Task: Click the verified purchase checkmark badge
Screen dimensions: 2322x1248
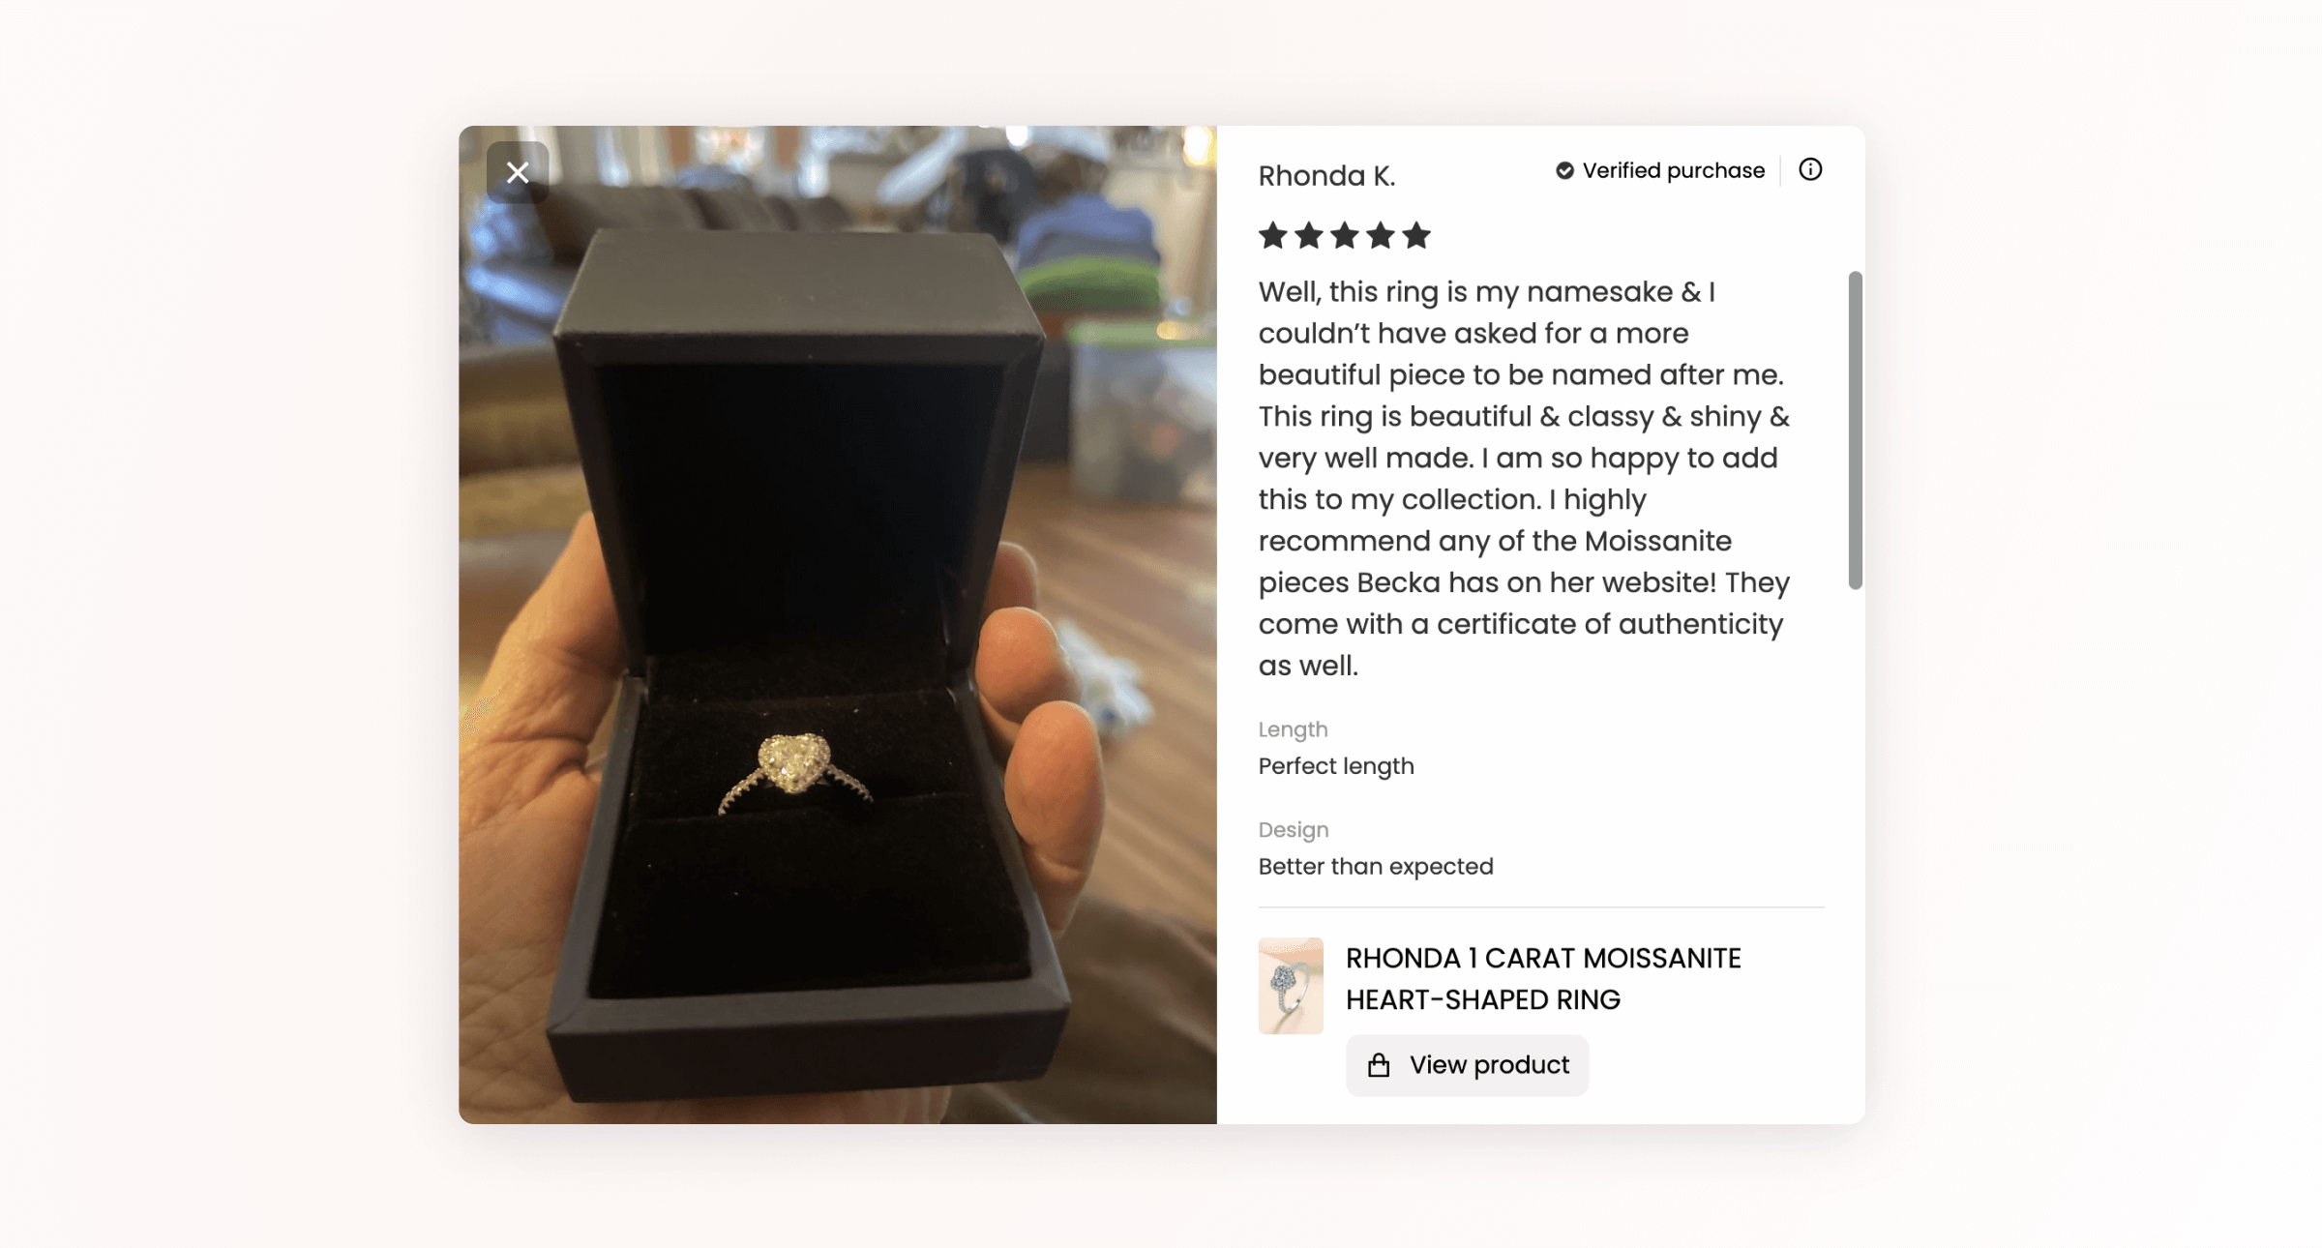Action: pos(1564,170)
